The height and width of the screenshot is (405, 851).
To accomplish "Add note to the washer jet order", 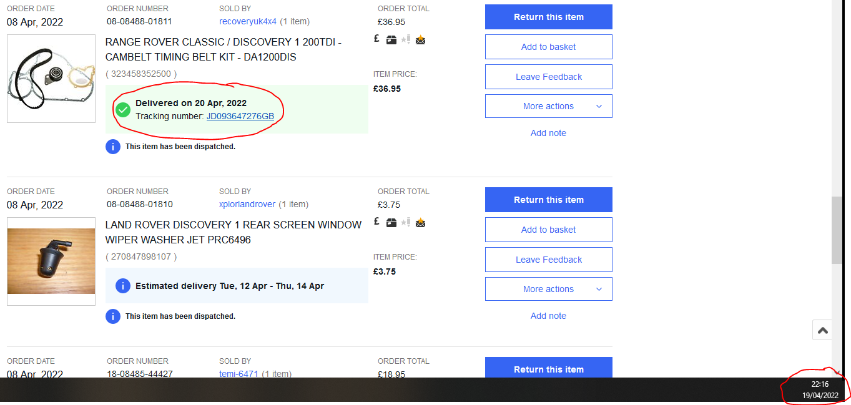I will pyautogui.click(x=549, y=316).
